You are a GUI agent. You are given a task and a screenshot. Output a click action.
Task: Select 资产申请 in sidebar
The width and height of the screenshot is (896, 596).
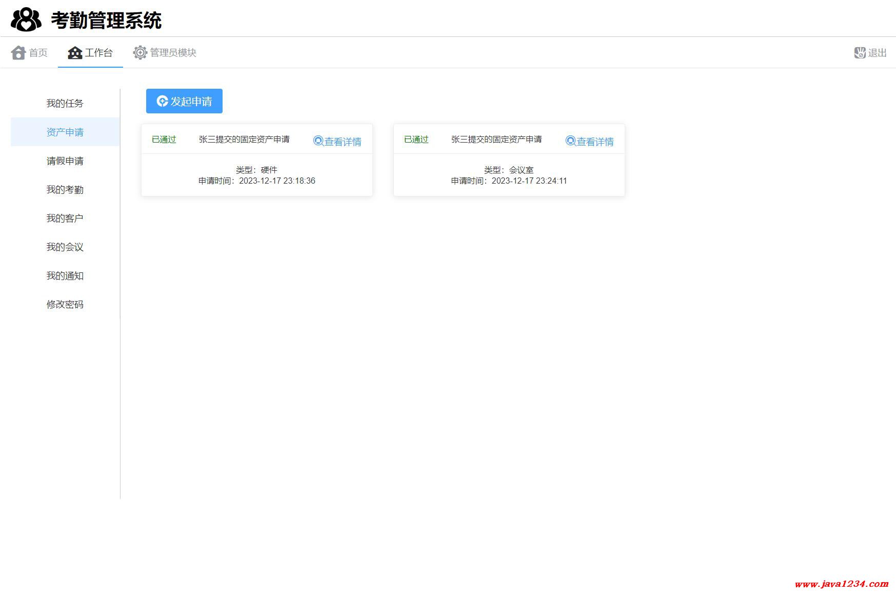(65, 132)
